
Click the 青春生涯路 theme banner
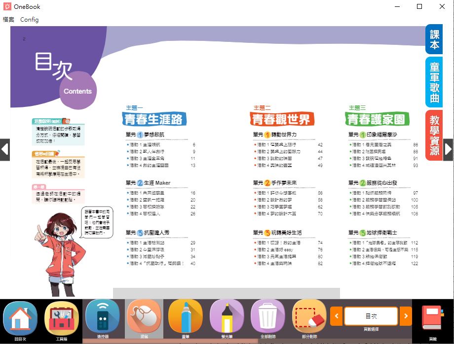point(154,119)
